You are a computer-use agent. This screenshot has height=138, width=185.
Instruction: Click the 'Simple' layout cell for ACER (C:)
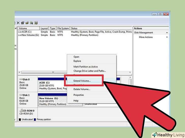(x=44, y=32)
